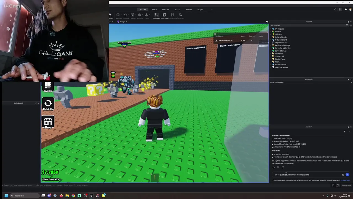Toggle the Propriétés panel button

point(164,16)
